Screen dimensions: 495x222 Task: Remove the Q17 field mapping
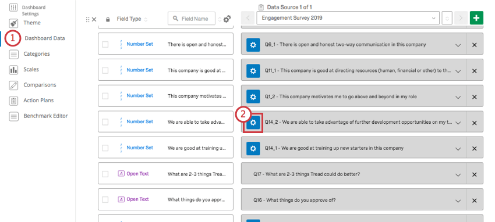pos(474,174)
